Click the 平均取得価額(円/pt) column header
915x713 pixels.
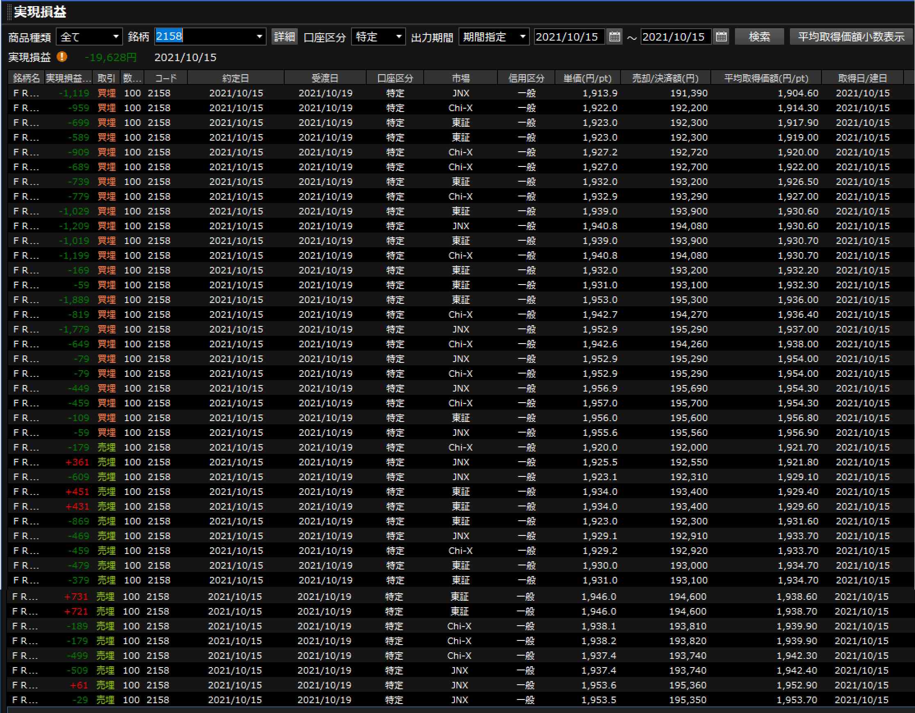766,78
